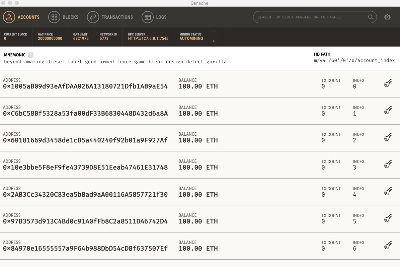Click the search magnifier icon

[x=371, y=17]
